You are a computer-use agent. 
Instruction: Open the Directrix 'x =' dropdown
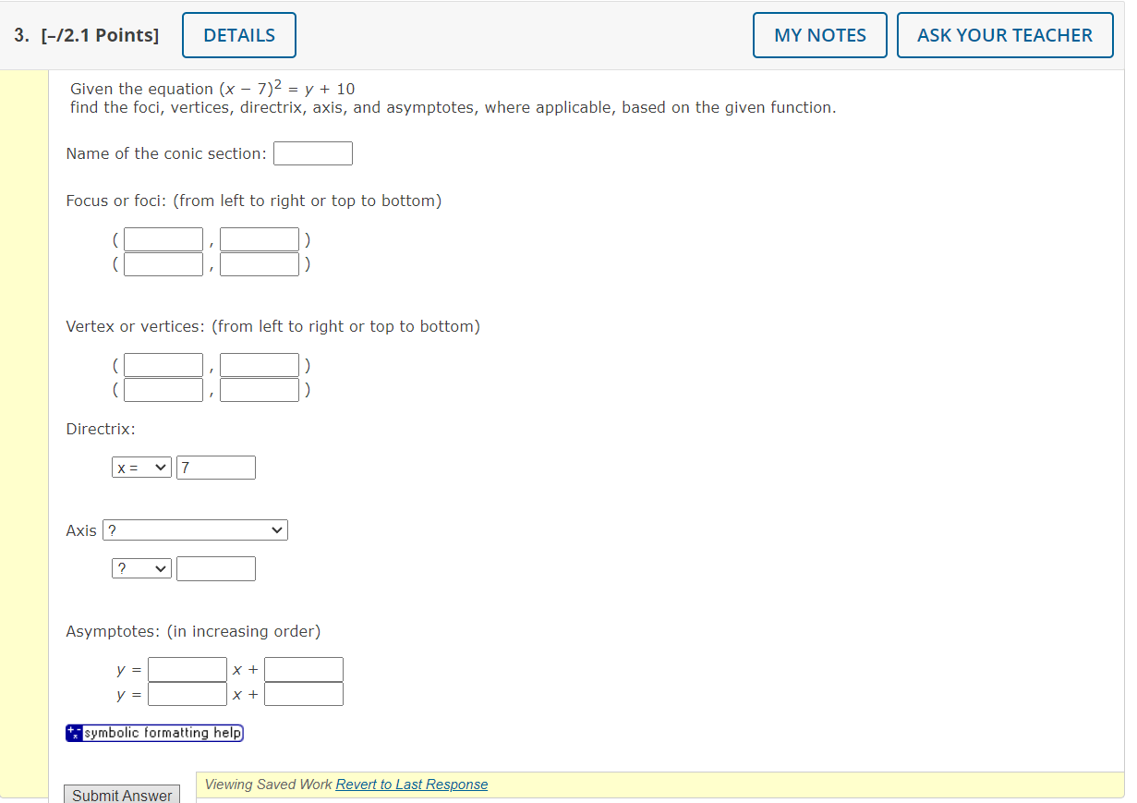141,467
